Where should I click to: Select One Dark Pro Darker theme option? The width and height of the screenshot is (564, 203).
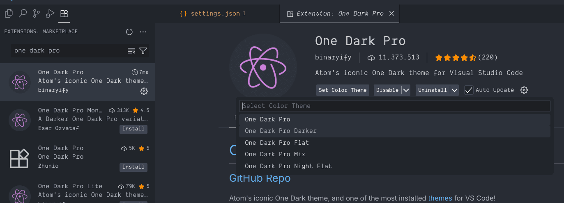[281, 131]
